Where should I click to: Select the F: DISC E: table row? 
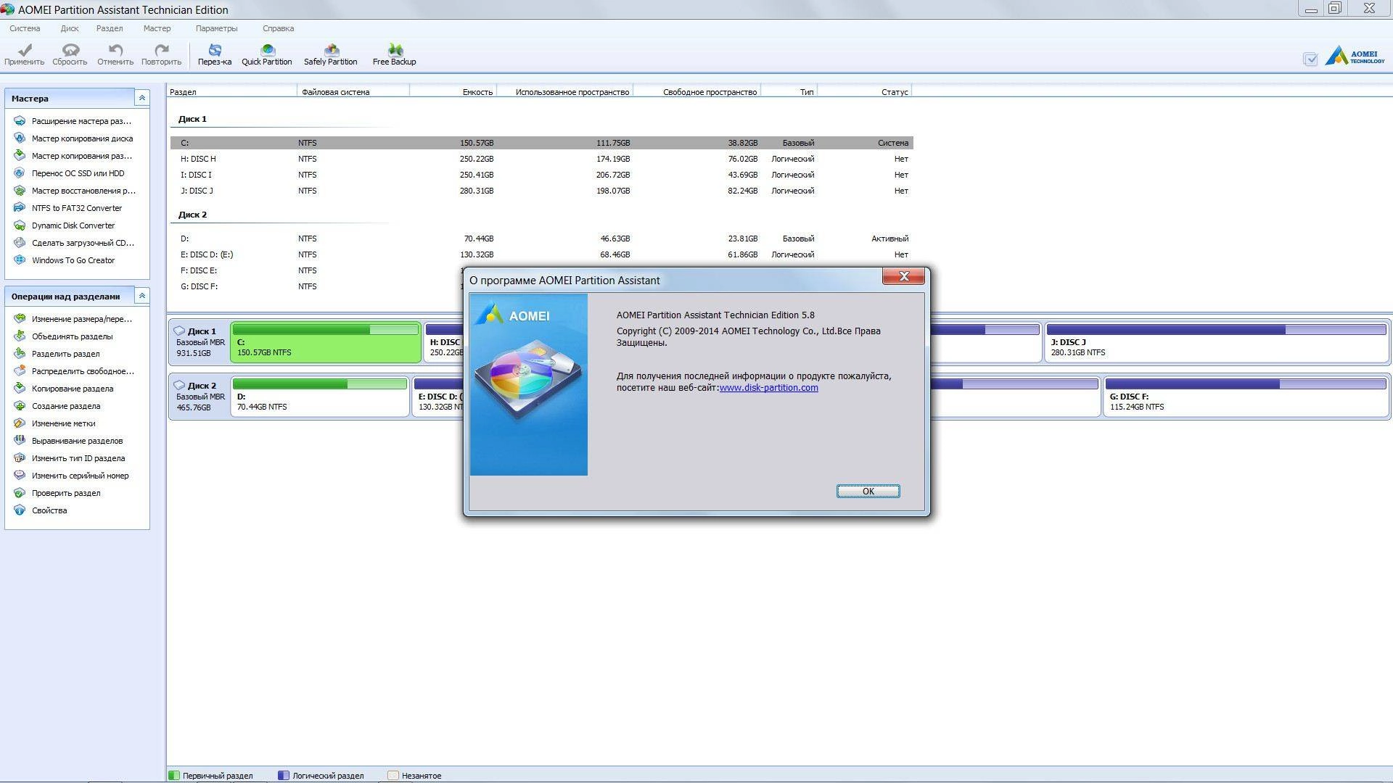pos(317,270)
